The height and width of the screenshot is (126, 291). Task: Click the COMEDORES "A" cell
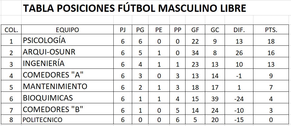pos(67,75)
